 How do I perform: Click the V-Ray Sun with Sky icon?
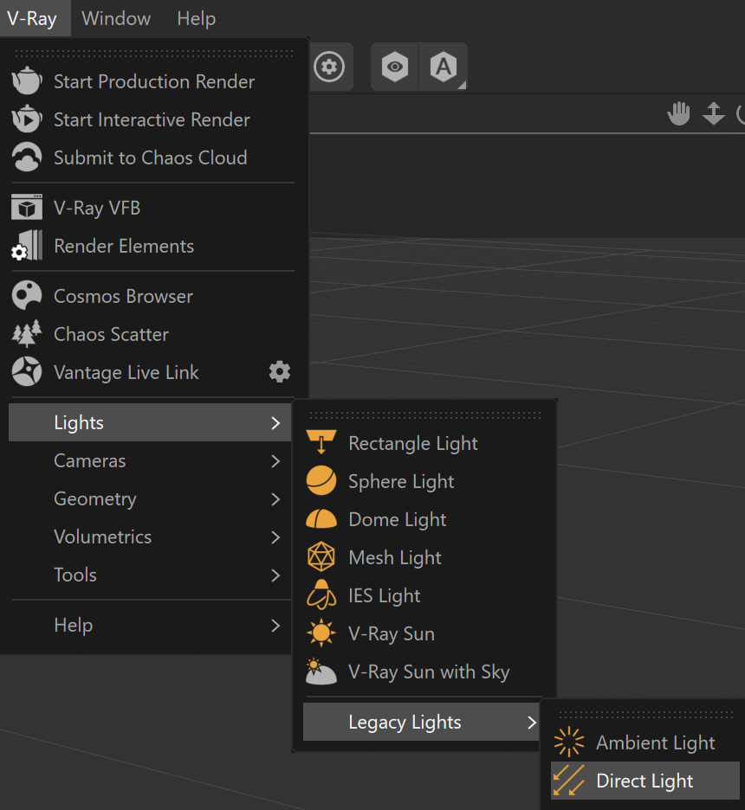click(x=321, y=671)
